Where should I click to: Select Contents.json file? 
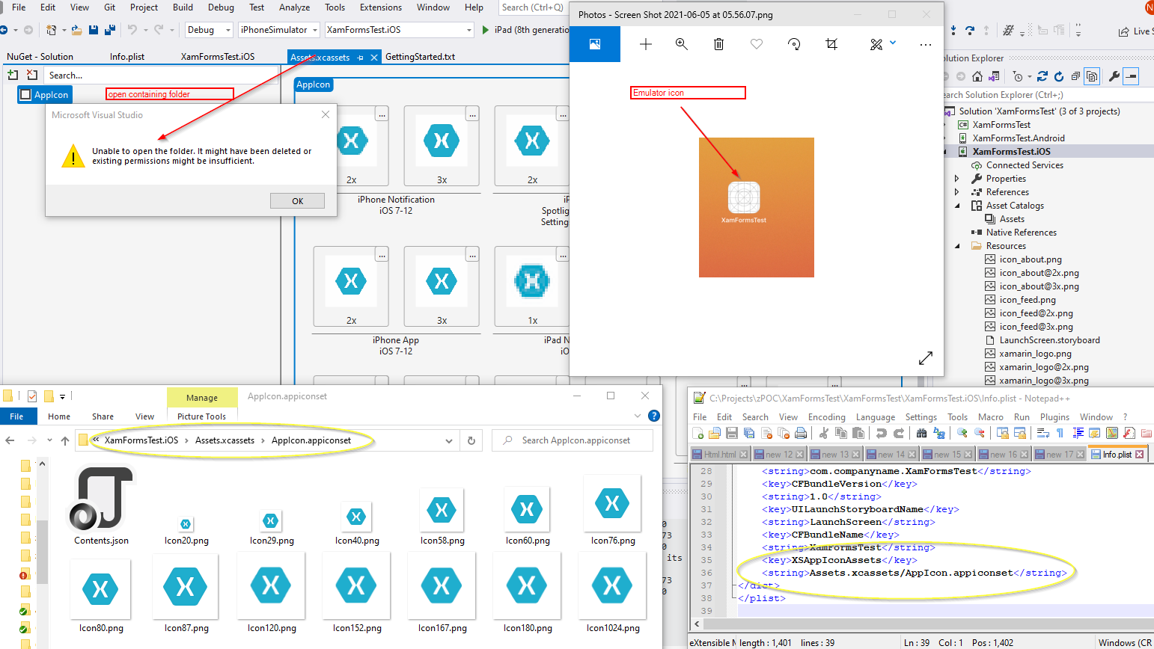[x=101, y=506]
